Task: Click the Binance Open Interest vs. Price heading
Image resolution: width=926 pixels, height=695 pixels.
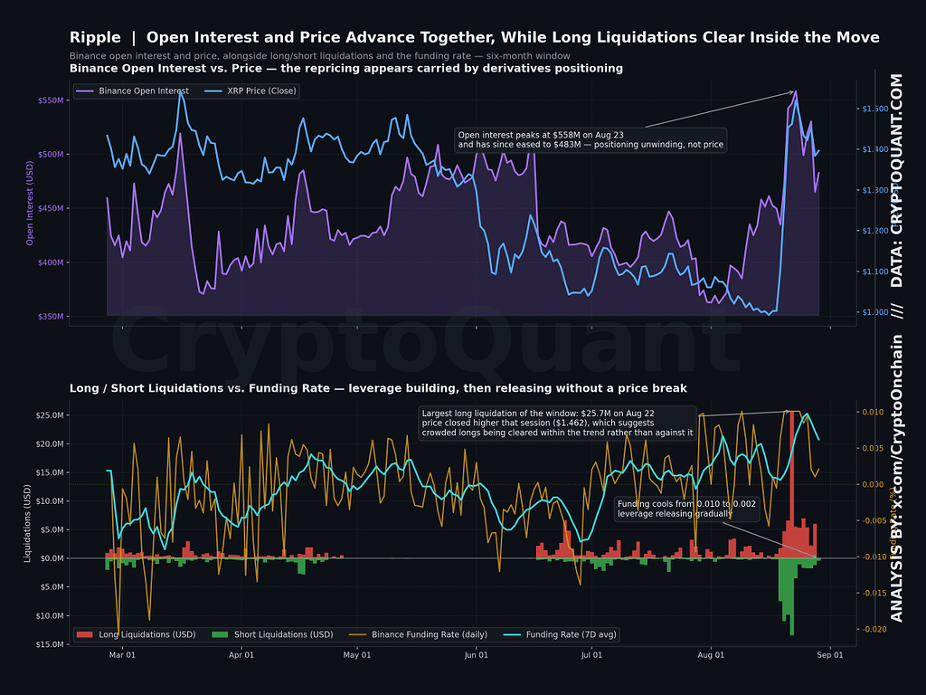Action: (346, 68)
